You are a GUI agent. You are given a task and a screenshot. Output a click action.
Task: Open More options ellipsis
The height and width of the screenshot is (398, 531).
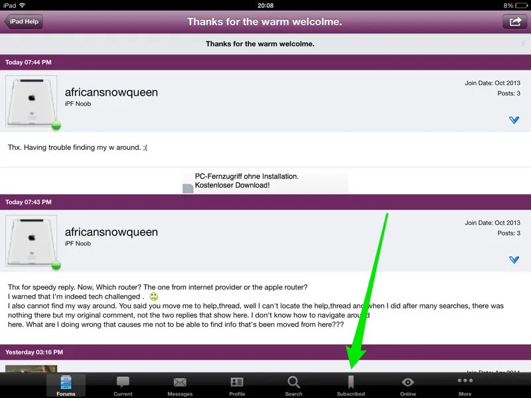click(465, 385)
